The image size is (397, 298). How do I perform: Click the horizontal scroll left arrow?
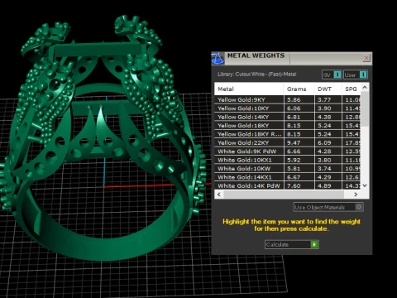(219, 195)
